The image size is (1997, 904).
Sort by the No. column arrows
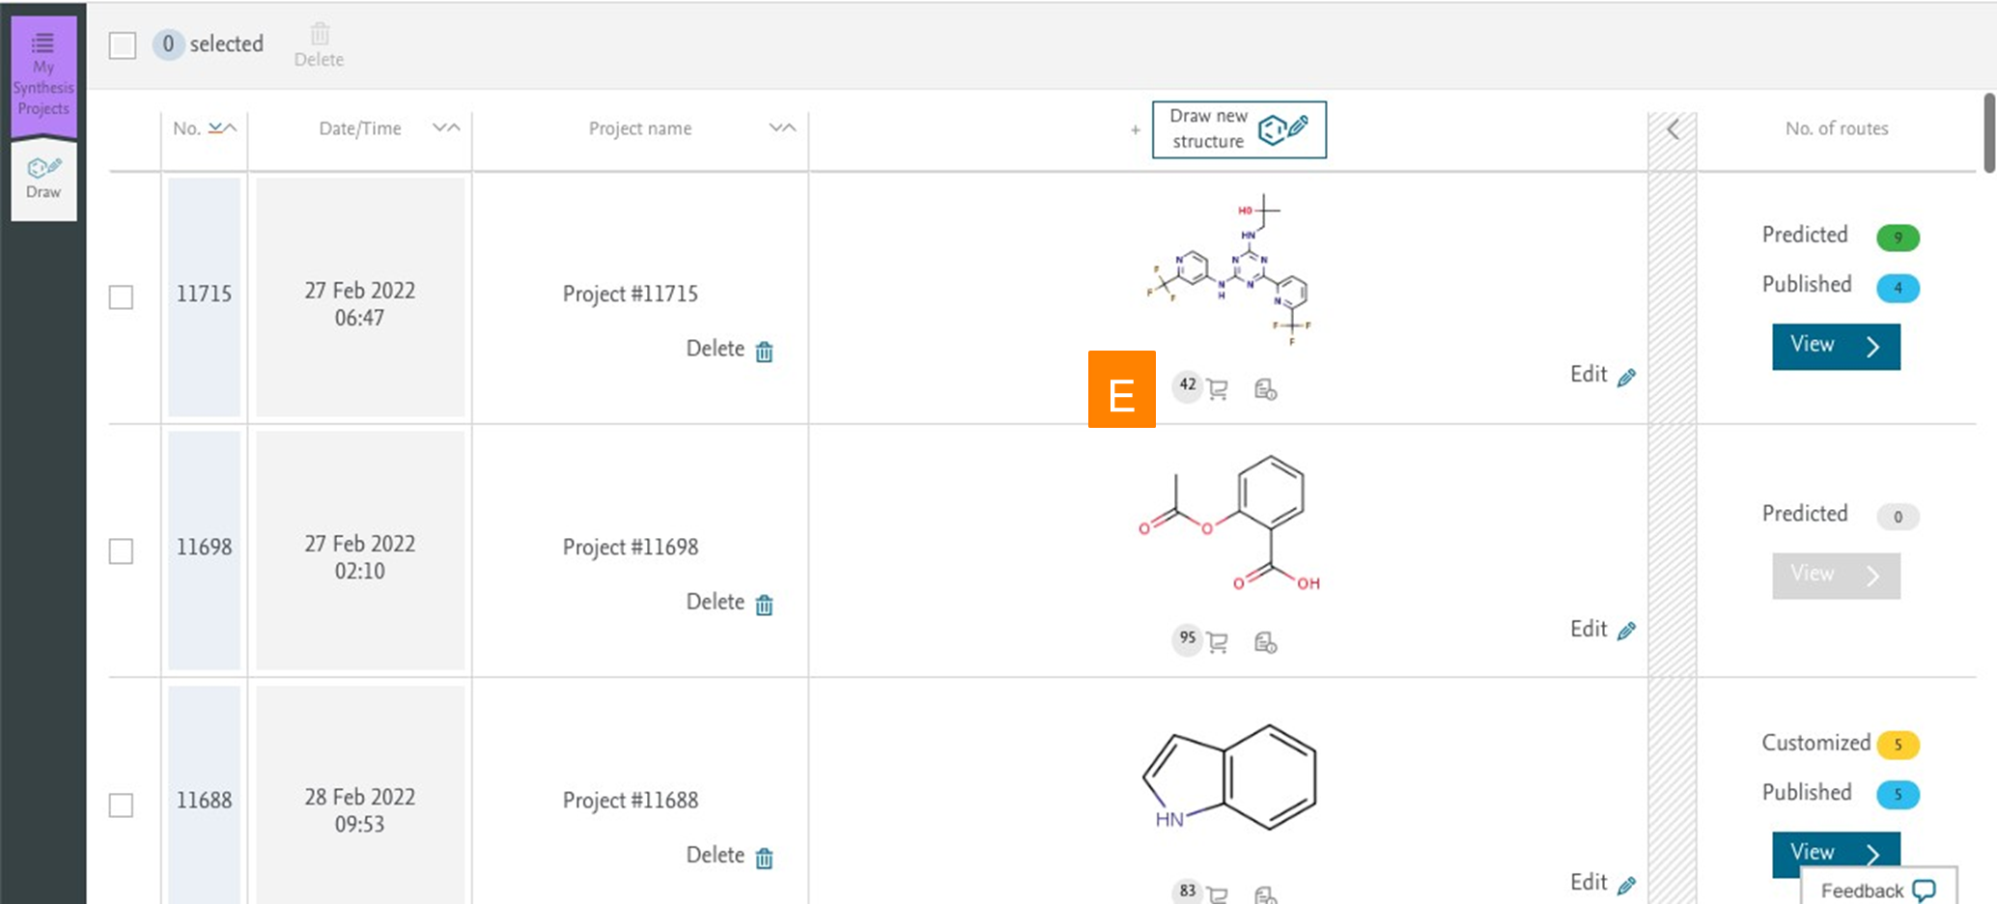222,128
